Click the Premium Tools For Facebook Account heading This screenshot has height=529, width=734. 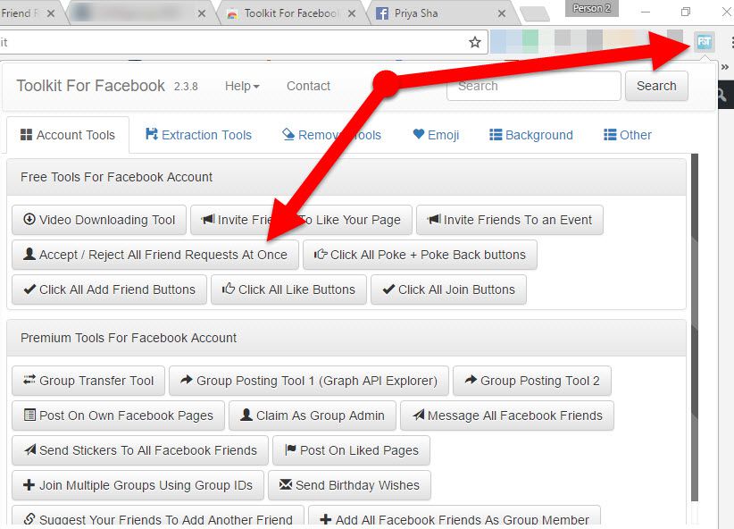click(129, 338)
